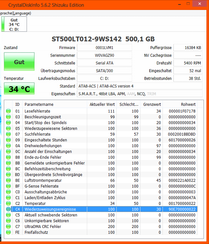Screen dimensions: 209x244
Task: Click the 34 °C temperature button
Action: tap(19, 88)
